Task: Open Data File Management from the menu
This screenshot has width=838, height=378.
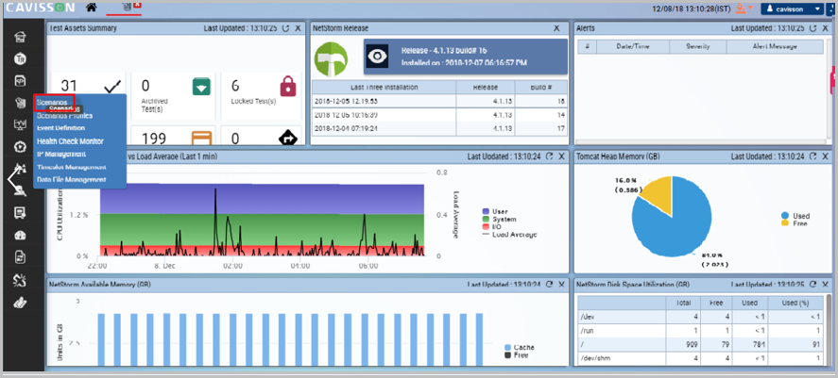Action: (x=71, y=180)
